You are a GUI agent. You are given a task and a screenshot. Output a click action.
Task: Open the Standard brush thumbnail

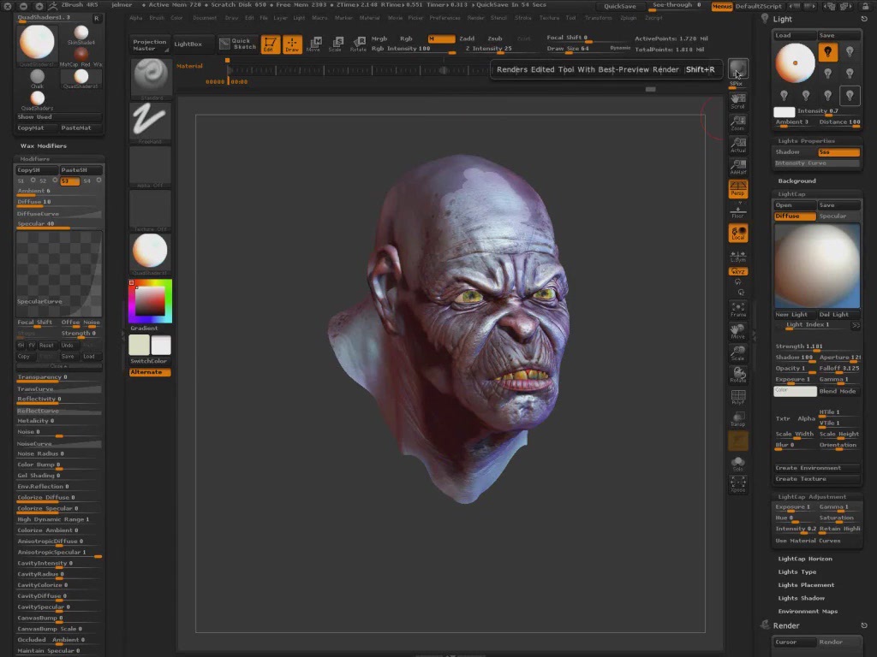(x=150, y=77)
